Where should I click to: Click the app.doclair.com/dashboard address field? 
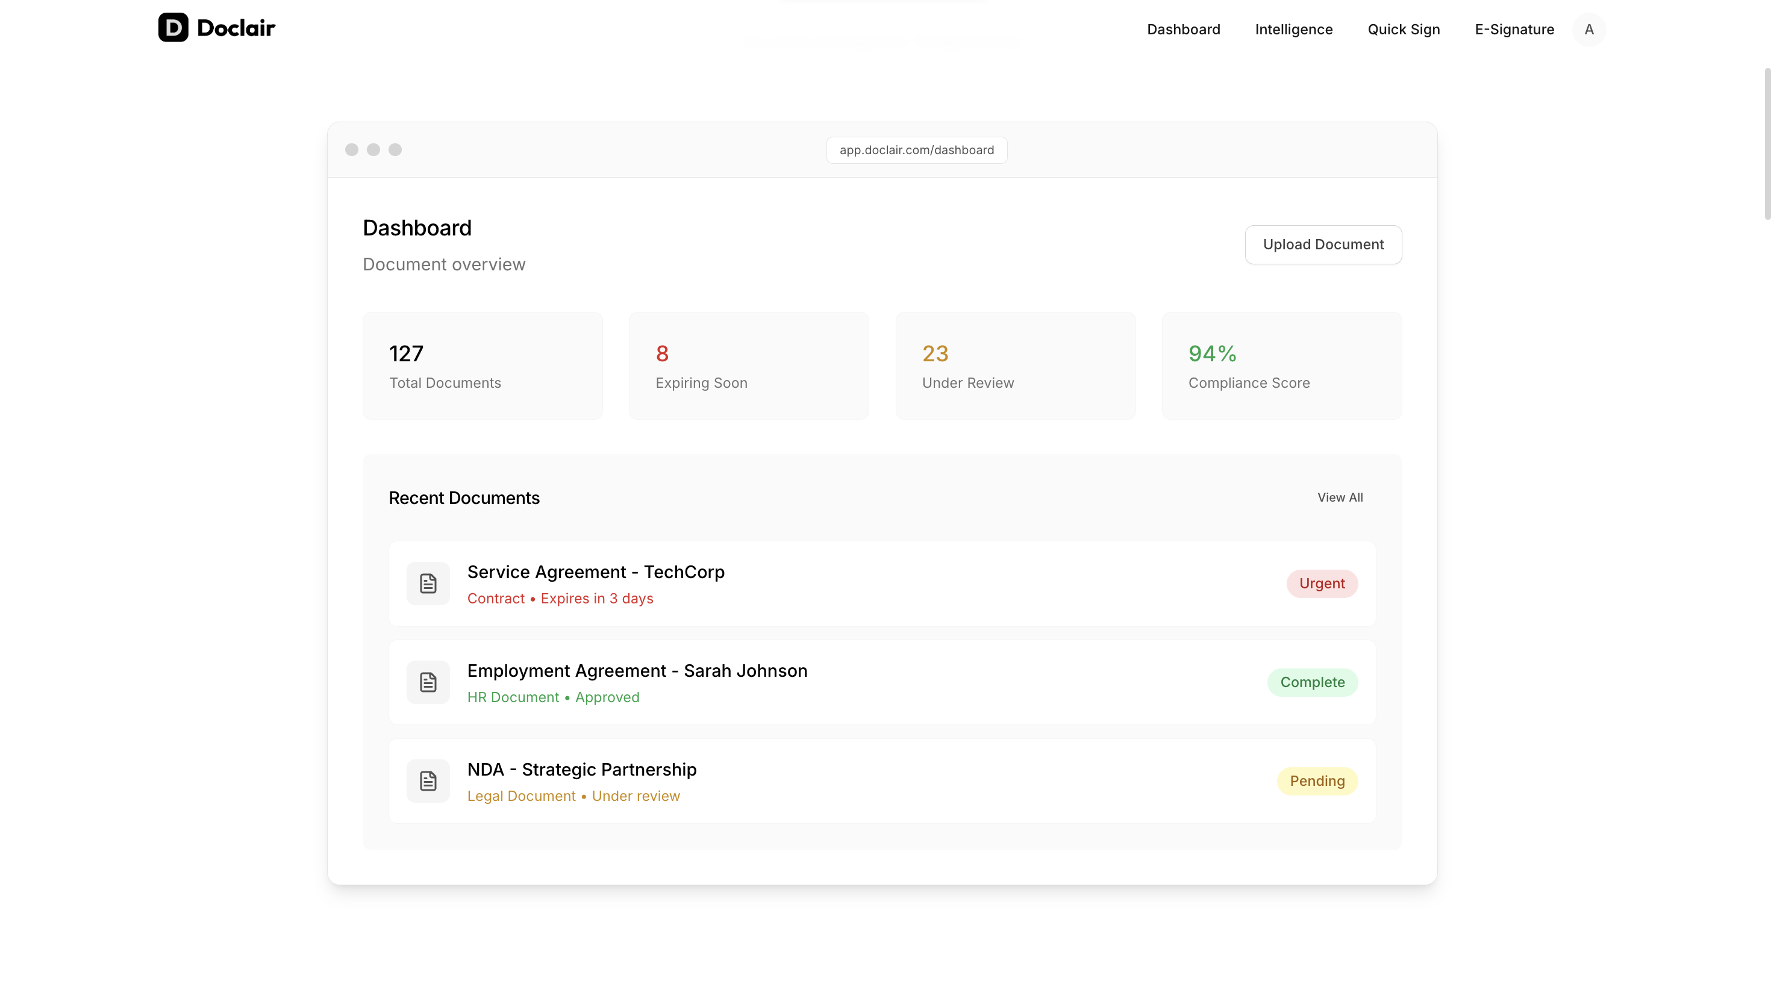[x=916, y=150]
